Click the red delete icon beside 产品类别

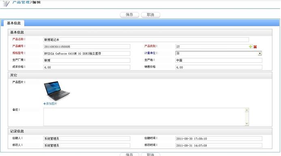[x=255, y=47]
